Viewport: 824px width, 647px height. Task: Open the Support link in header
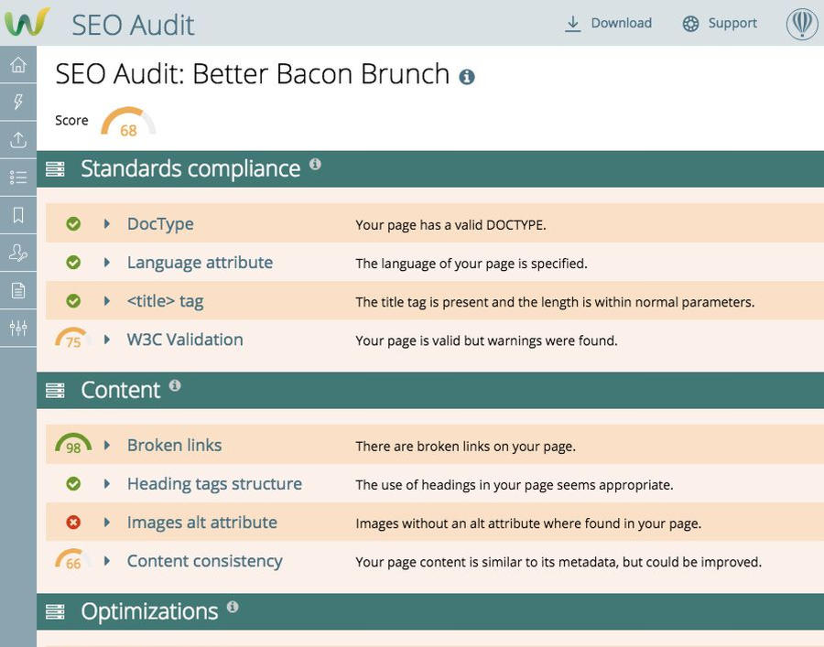click(x=720, y=24)
